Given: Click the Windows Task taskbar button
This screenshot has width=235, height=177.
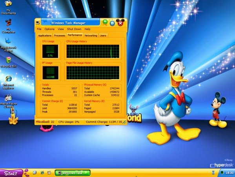Looking at the screenshot, I should click(73, 173).
